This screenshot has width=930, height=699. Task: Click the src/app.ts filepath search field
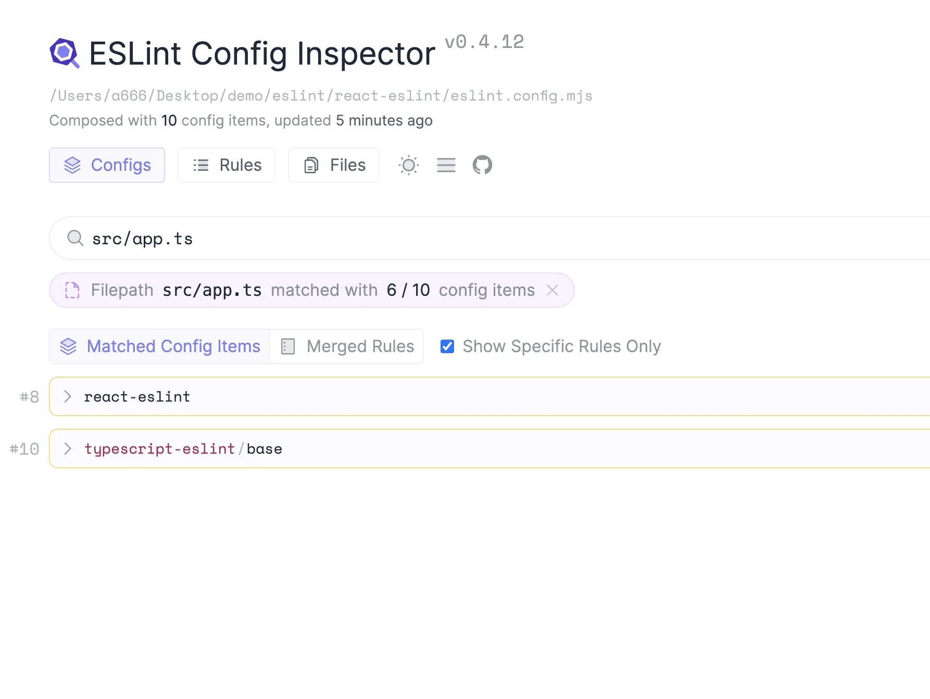tap(489, 238)
